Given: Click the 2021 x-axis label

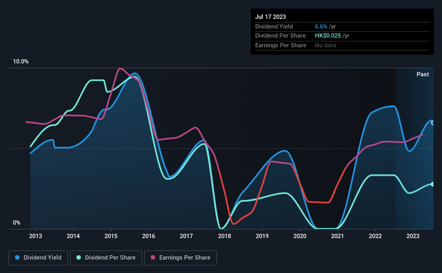Looking at the screenshot, I should point(338,236).
